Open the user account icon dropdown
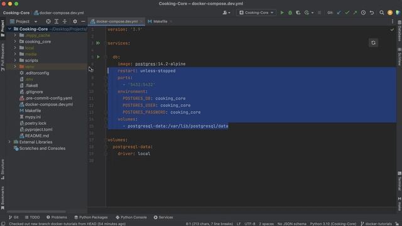Screen dimensions: 402x226 [226, 13]
